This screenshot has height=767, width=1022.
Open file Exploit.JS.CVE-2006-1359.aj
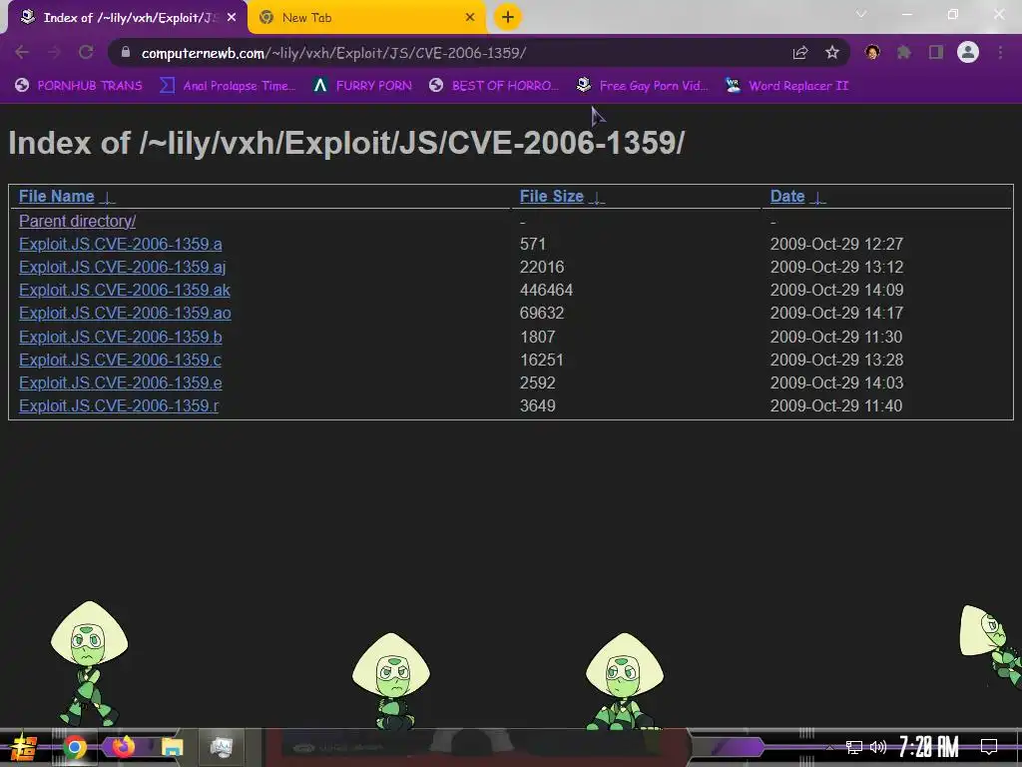[x=123, y=267]
